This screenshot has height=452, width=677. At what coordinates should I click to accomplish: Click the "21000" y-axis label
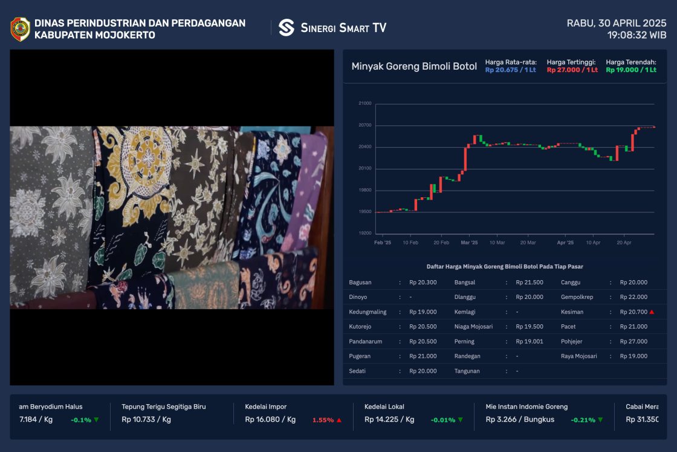(365, 103)
